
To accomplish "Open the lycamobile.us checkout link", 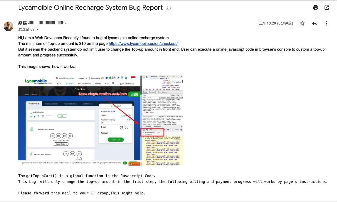I will (x=143, y=44).
